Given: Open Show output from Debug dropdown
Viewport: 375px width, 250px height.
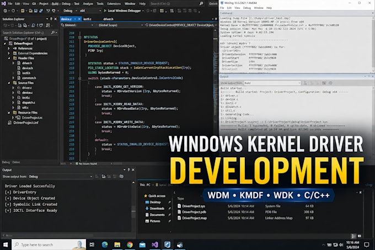Looking at the screenshot, I should coord(61,177).
